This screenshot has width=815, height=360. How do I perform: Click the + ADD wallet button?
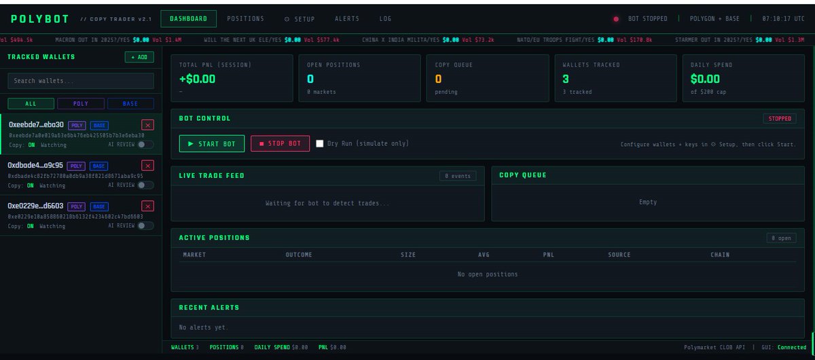(139, 57)
